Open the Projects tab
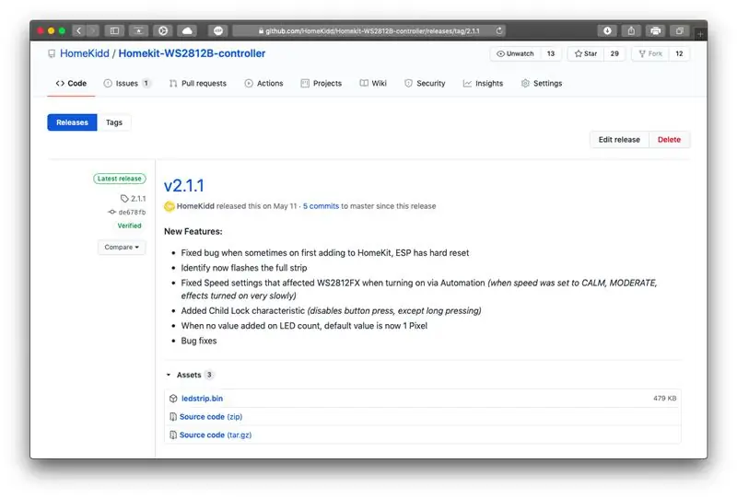 [321, 83]
